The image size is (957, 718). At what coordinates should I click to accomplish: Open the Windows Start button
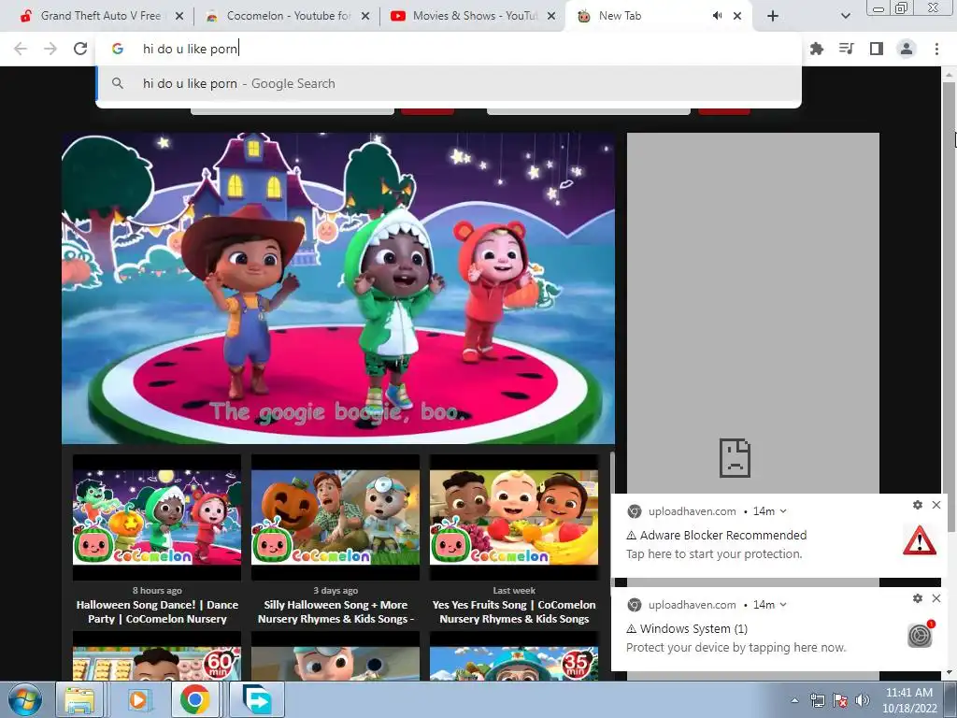point(24,699)
